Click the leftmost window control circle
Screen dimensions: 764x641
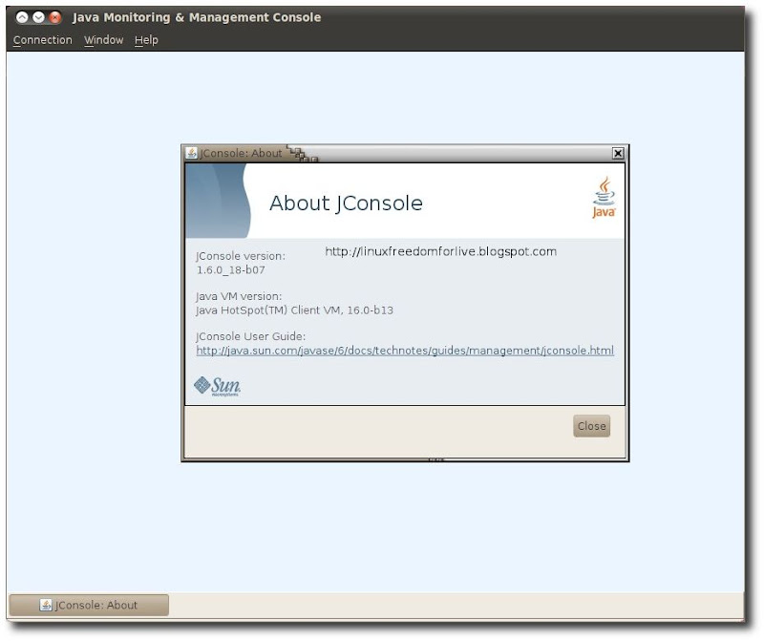tap(20, 16)
